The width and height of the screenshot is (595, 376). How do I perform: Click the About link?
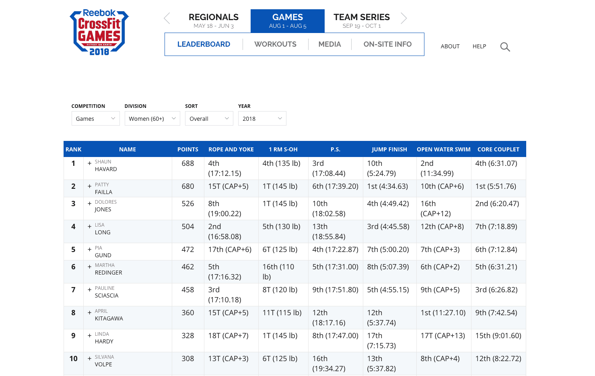(450, 46)
